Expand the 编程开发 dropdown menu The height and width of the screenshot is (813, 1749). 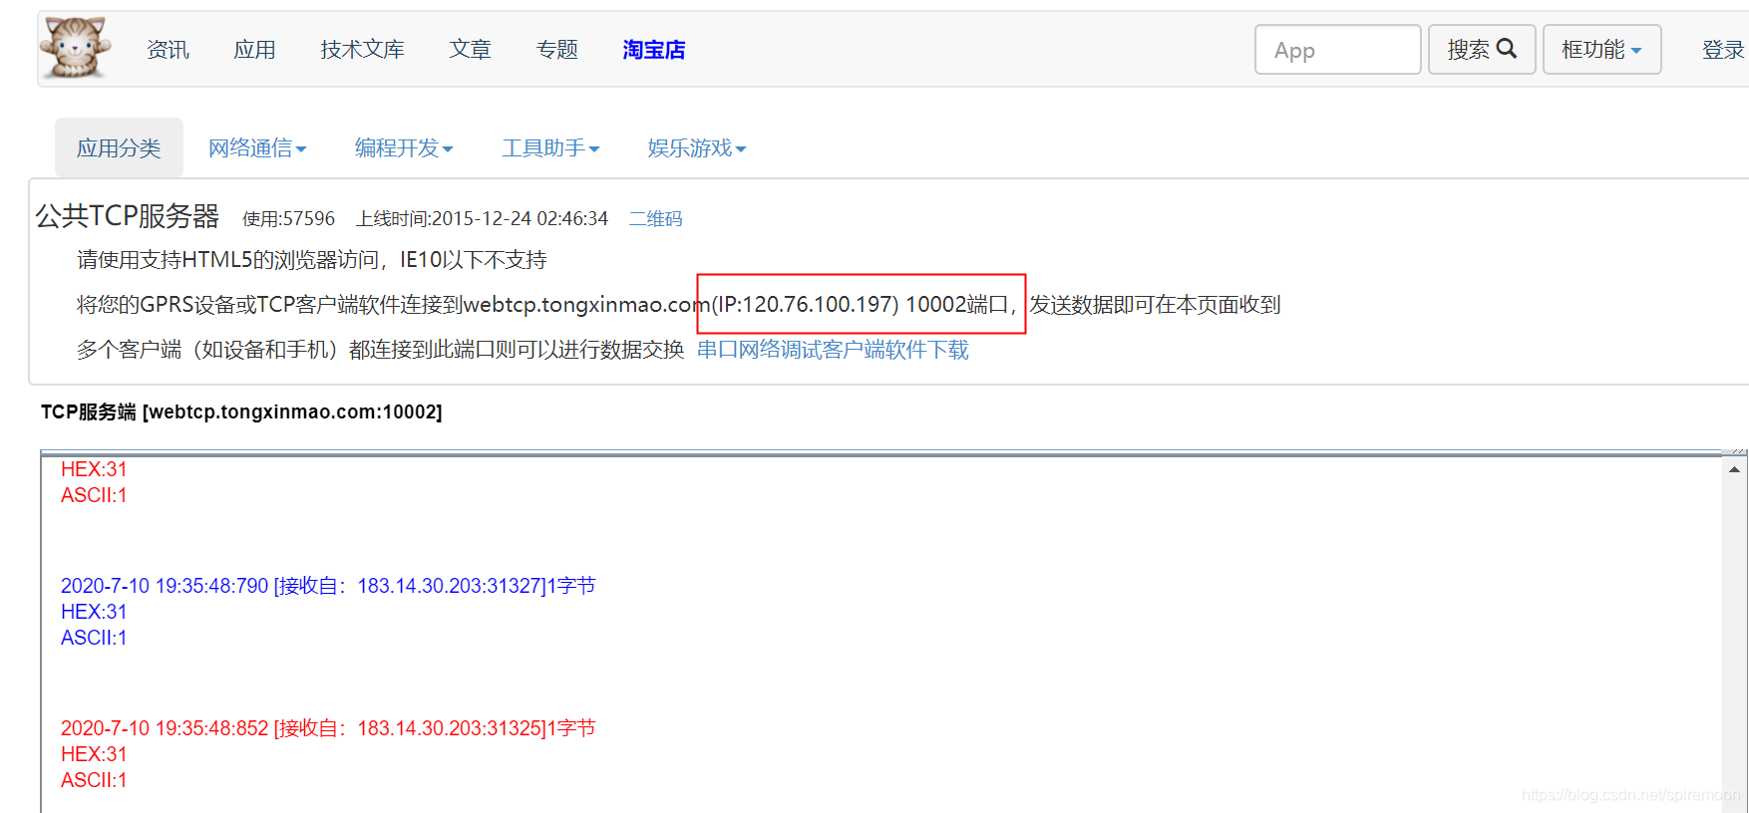pyautogui.click(x=404, y=147)
